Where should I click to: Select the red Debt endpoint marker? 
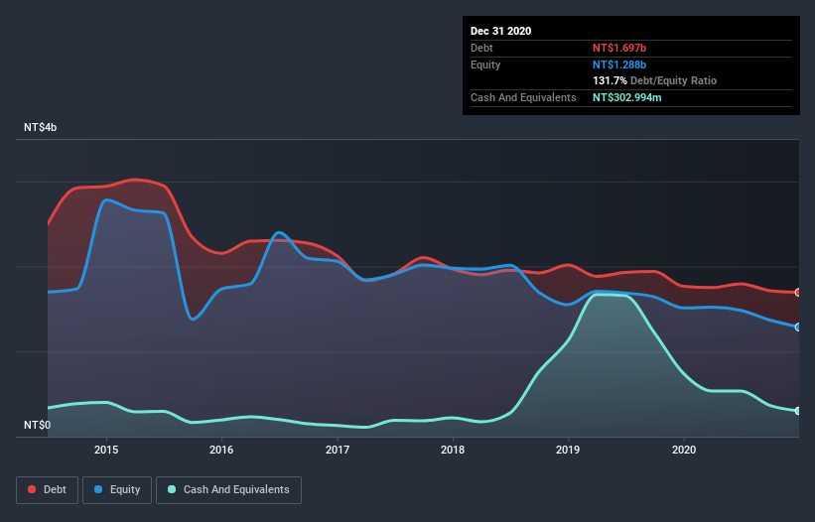click(x=798, y=293)
